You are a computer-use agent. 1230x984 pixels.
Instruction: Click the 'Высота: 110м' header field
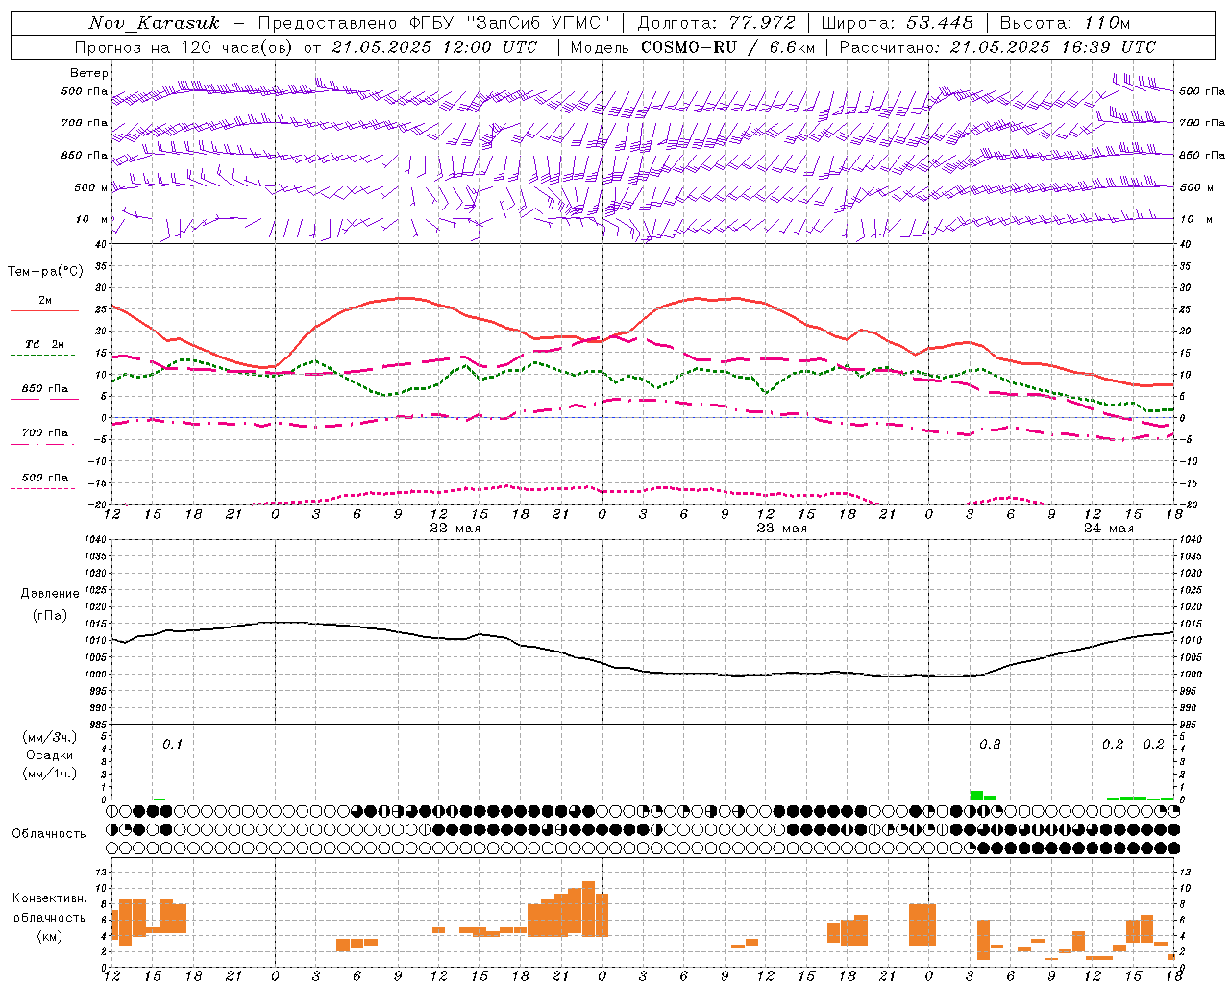click(1065, 23)
